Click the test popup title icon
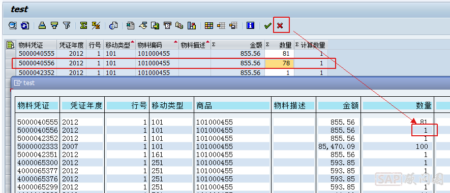Image resolution: width=450 pixels, height=193 pixels. [x=18, y=83]
